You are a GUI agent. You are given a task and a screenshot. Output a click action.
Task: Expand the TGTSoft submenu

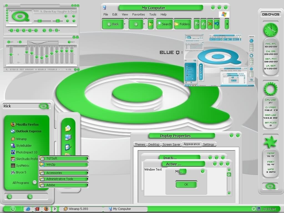64,158
